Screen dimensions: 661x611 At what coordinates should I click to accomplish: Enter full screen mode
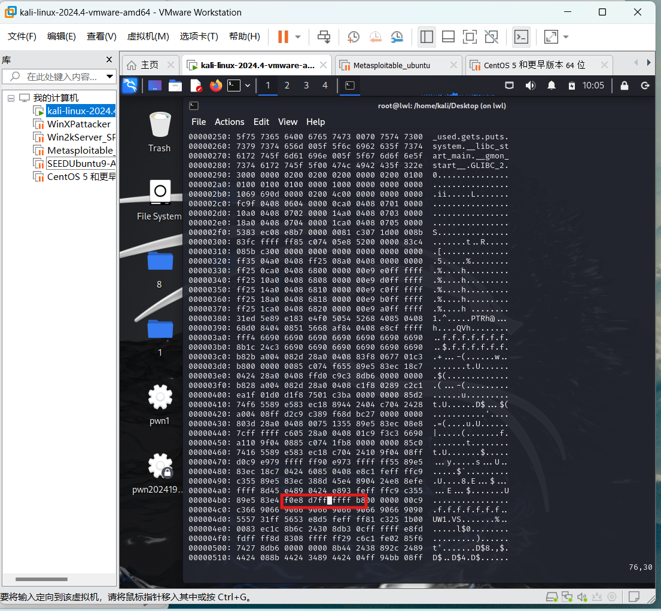[470, 36]
